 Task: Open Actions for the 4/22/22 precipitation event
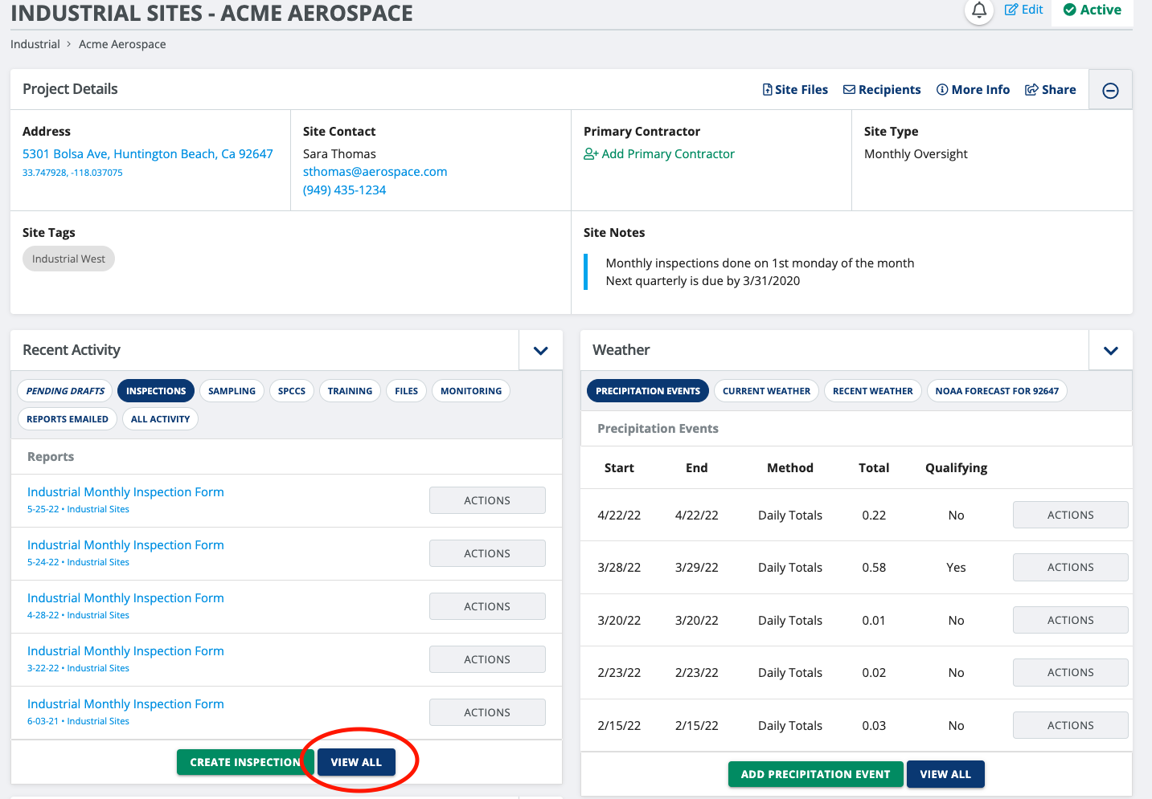tap(1071, 515)
